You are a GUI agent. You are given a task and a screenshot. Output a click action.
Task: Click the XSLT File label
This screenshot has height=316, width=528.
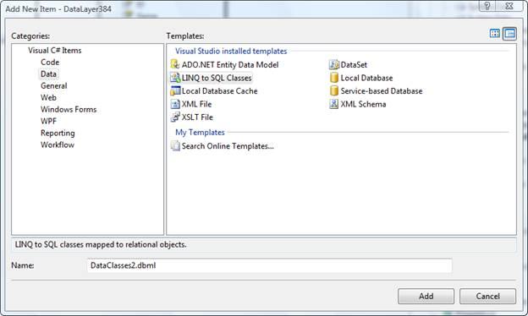click(x=197, y=117)
